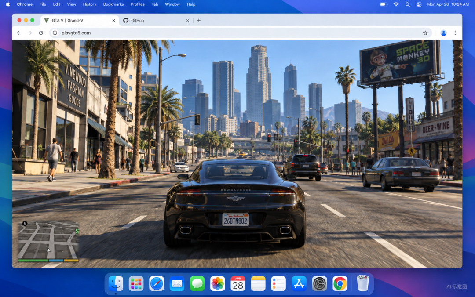Screen dimensions: 475x297
Task: Open the Calendar showing Apr 28
Action: point(238,284)
